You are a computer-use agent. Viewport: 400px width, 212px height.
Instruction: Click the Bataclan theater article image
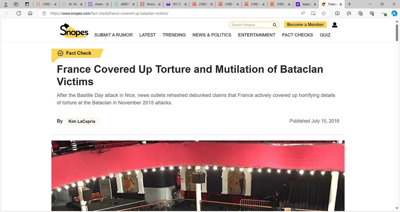(198, 176)
